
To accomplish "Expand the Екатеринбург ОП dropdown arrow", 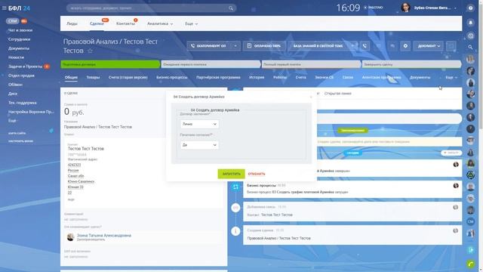I will click(x=235, y=46).
